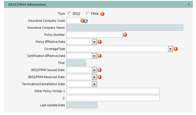
Task: Open the Certification Effective Date picker
Action: [94, 56]
